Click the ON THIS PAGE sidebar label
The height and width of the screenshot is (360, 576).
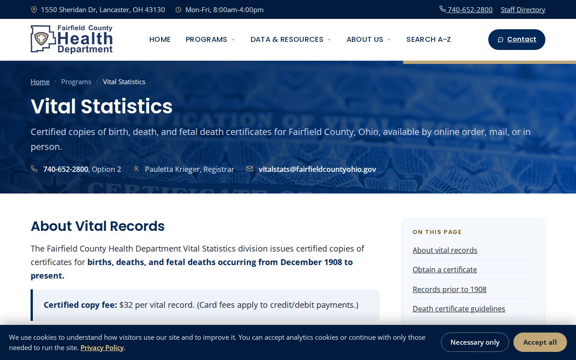(x=437, y=232)
